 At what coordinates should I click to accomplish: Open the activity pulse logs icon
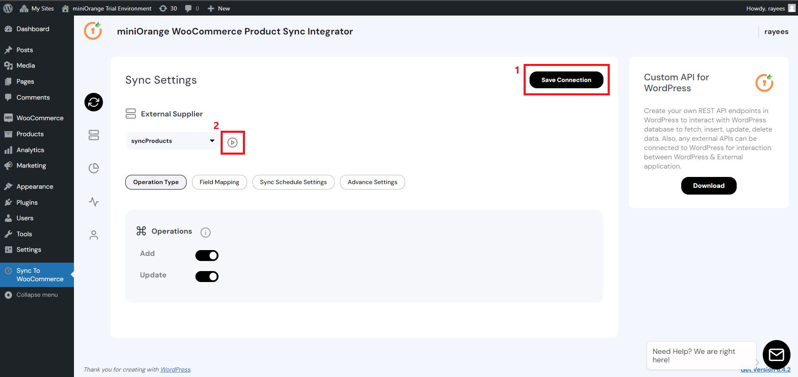pyautogui.click(x=94, y=202)
